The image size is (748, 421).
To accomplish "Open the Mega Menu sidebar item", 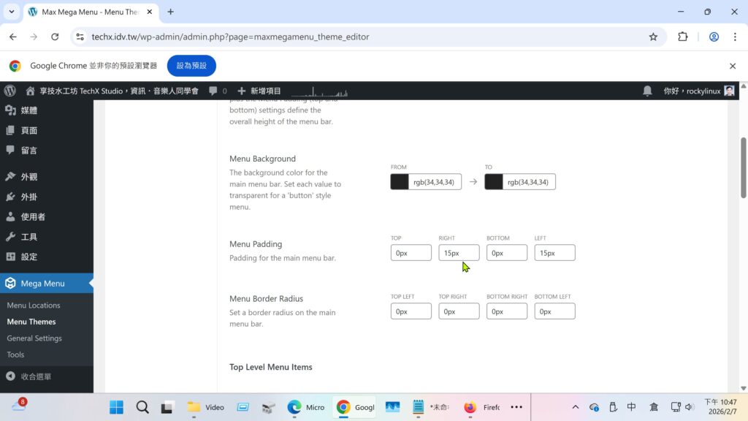I will 42,284.
